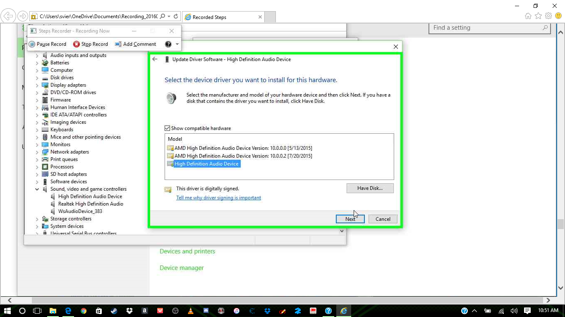Click the back arrow in Update Driver Software
The image size is (565, 317).
tap(155, 59)
